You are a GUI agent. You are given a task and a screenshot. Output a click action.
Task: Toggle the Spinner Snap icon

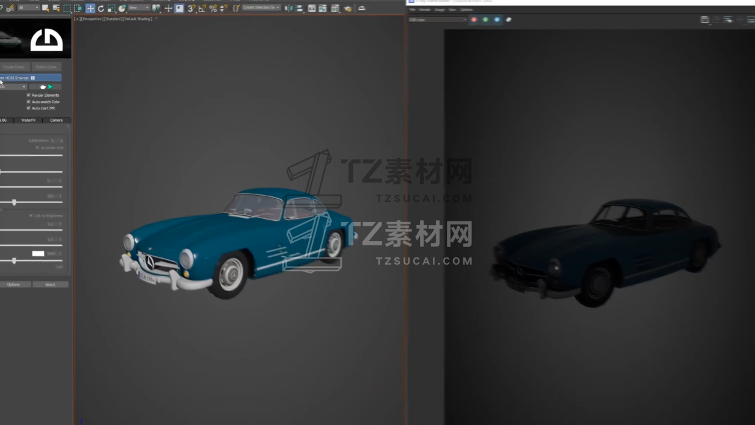(x=224, y=8)
